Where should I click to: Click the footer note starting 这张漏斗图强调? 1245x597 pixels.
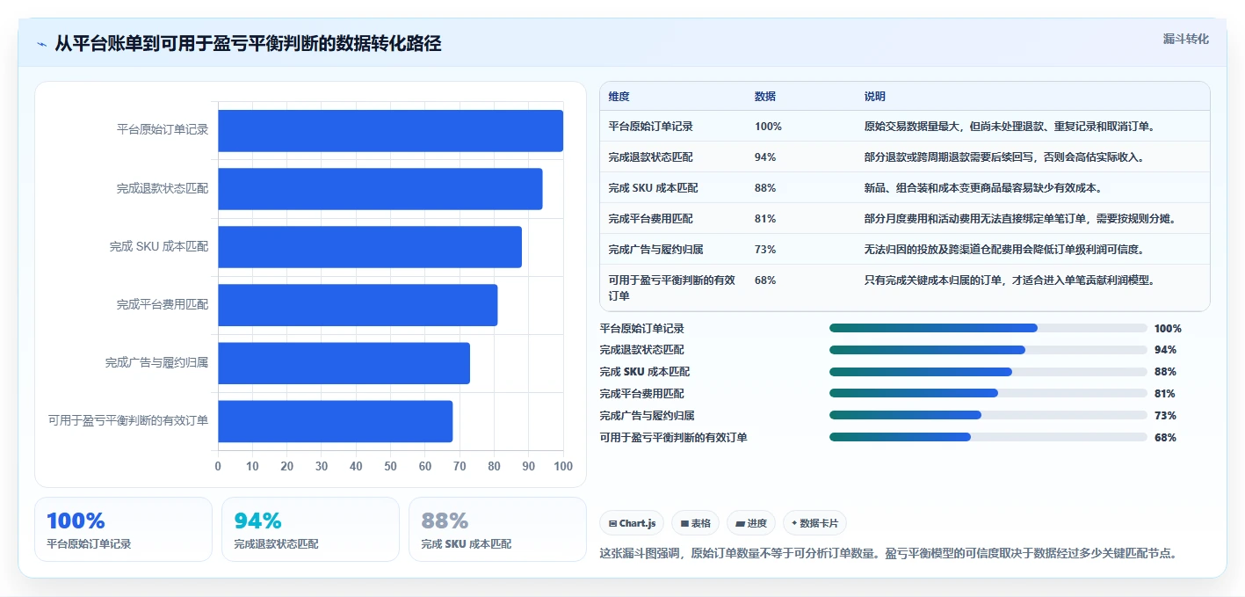point(887,553)
